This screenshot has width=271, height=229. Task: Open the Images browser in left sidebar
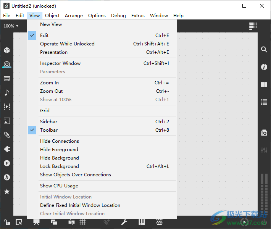(x=6, y=121)
